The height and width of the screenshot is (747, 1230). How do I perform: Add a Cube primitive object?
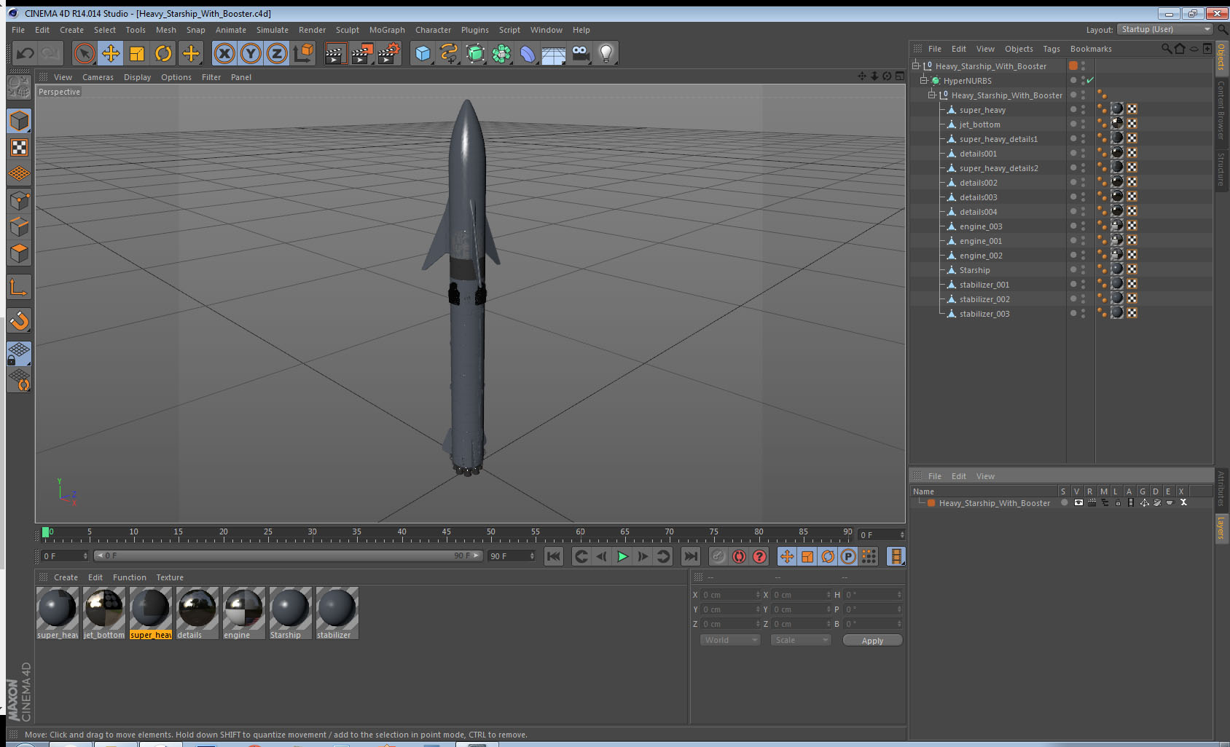click(x=423, y=53)
